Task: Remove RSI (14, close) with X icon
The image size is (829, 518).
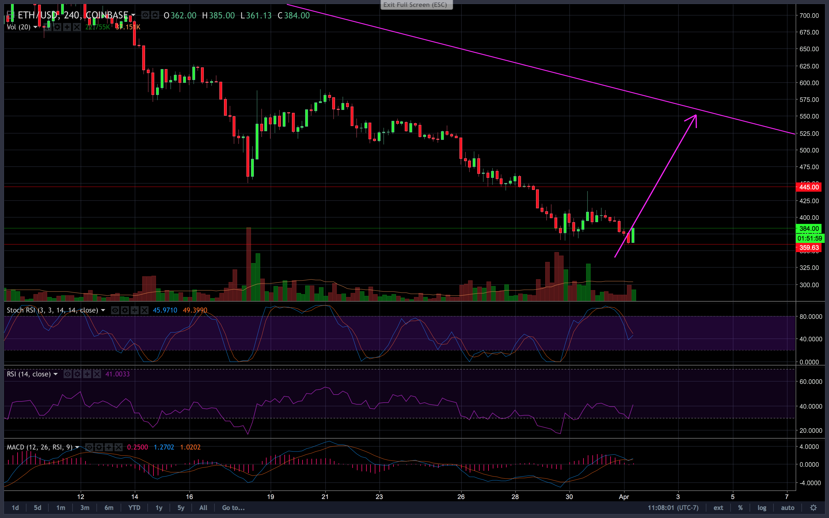Action: pos(97,374)
